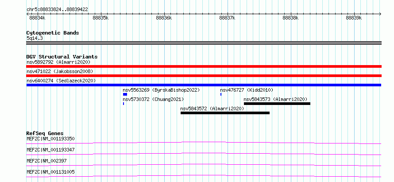The width and height of the screenshot is (394, 182).
Task: Click the magenta line for MEF2C|NM_001193347
Action: [204, 154]
